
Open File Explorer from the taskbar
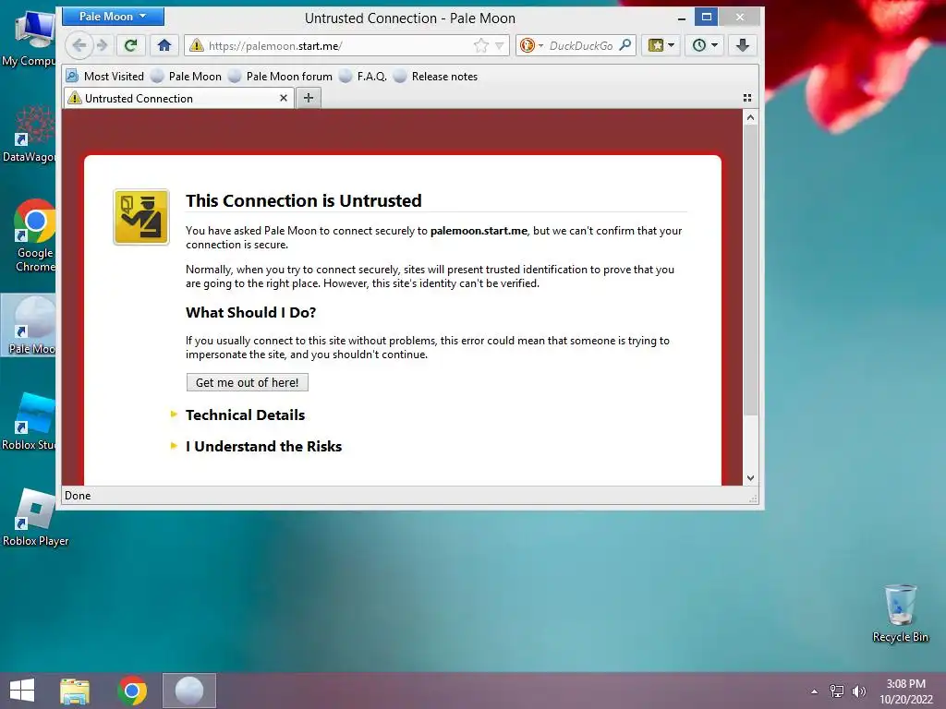[75, 691]
